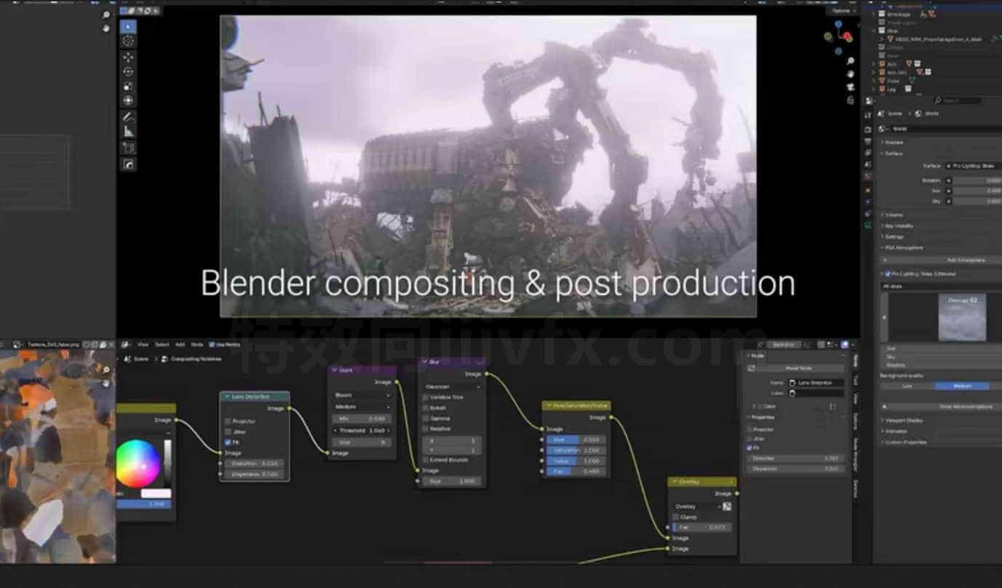Click the Overcast 02 sky thumbnail
Image resolution: width=1002 pixels, height=588 pixels.
[962, 317]
